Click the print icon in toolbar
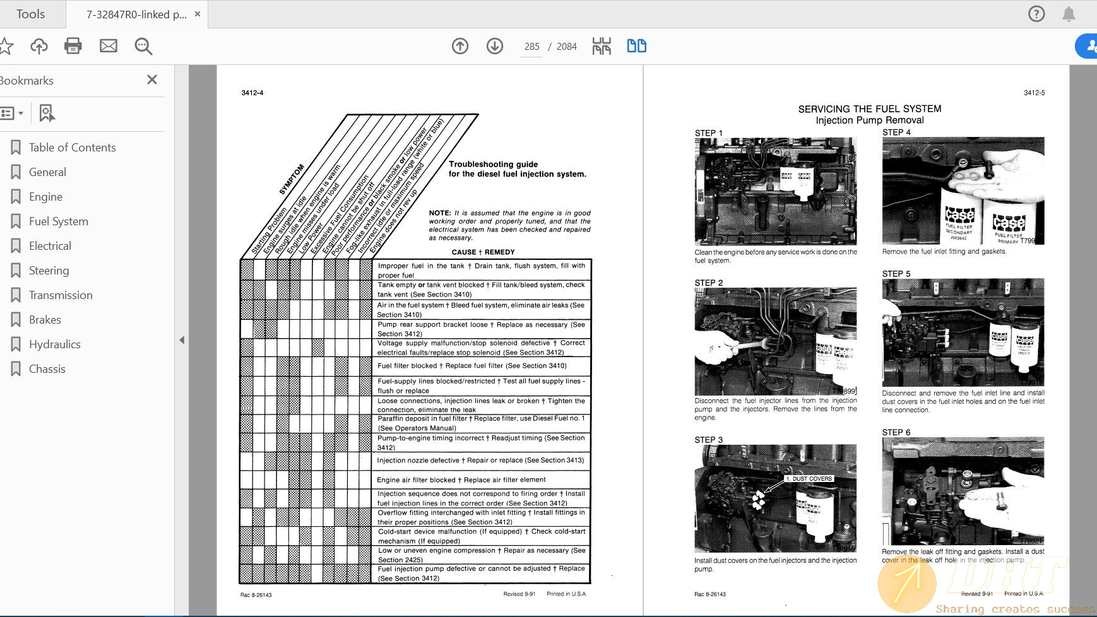Screen dimensions: 1097x617 [73, 46]
